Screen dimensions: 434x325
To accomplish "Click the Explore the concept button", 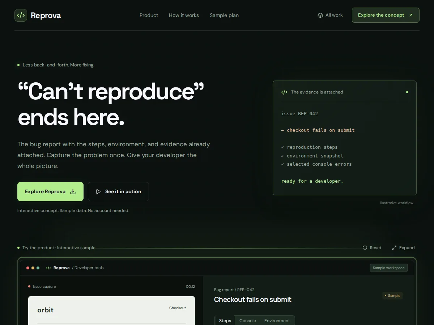I will pos(386,15).
